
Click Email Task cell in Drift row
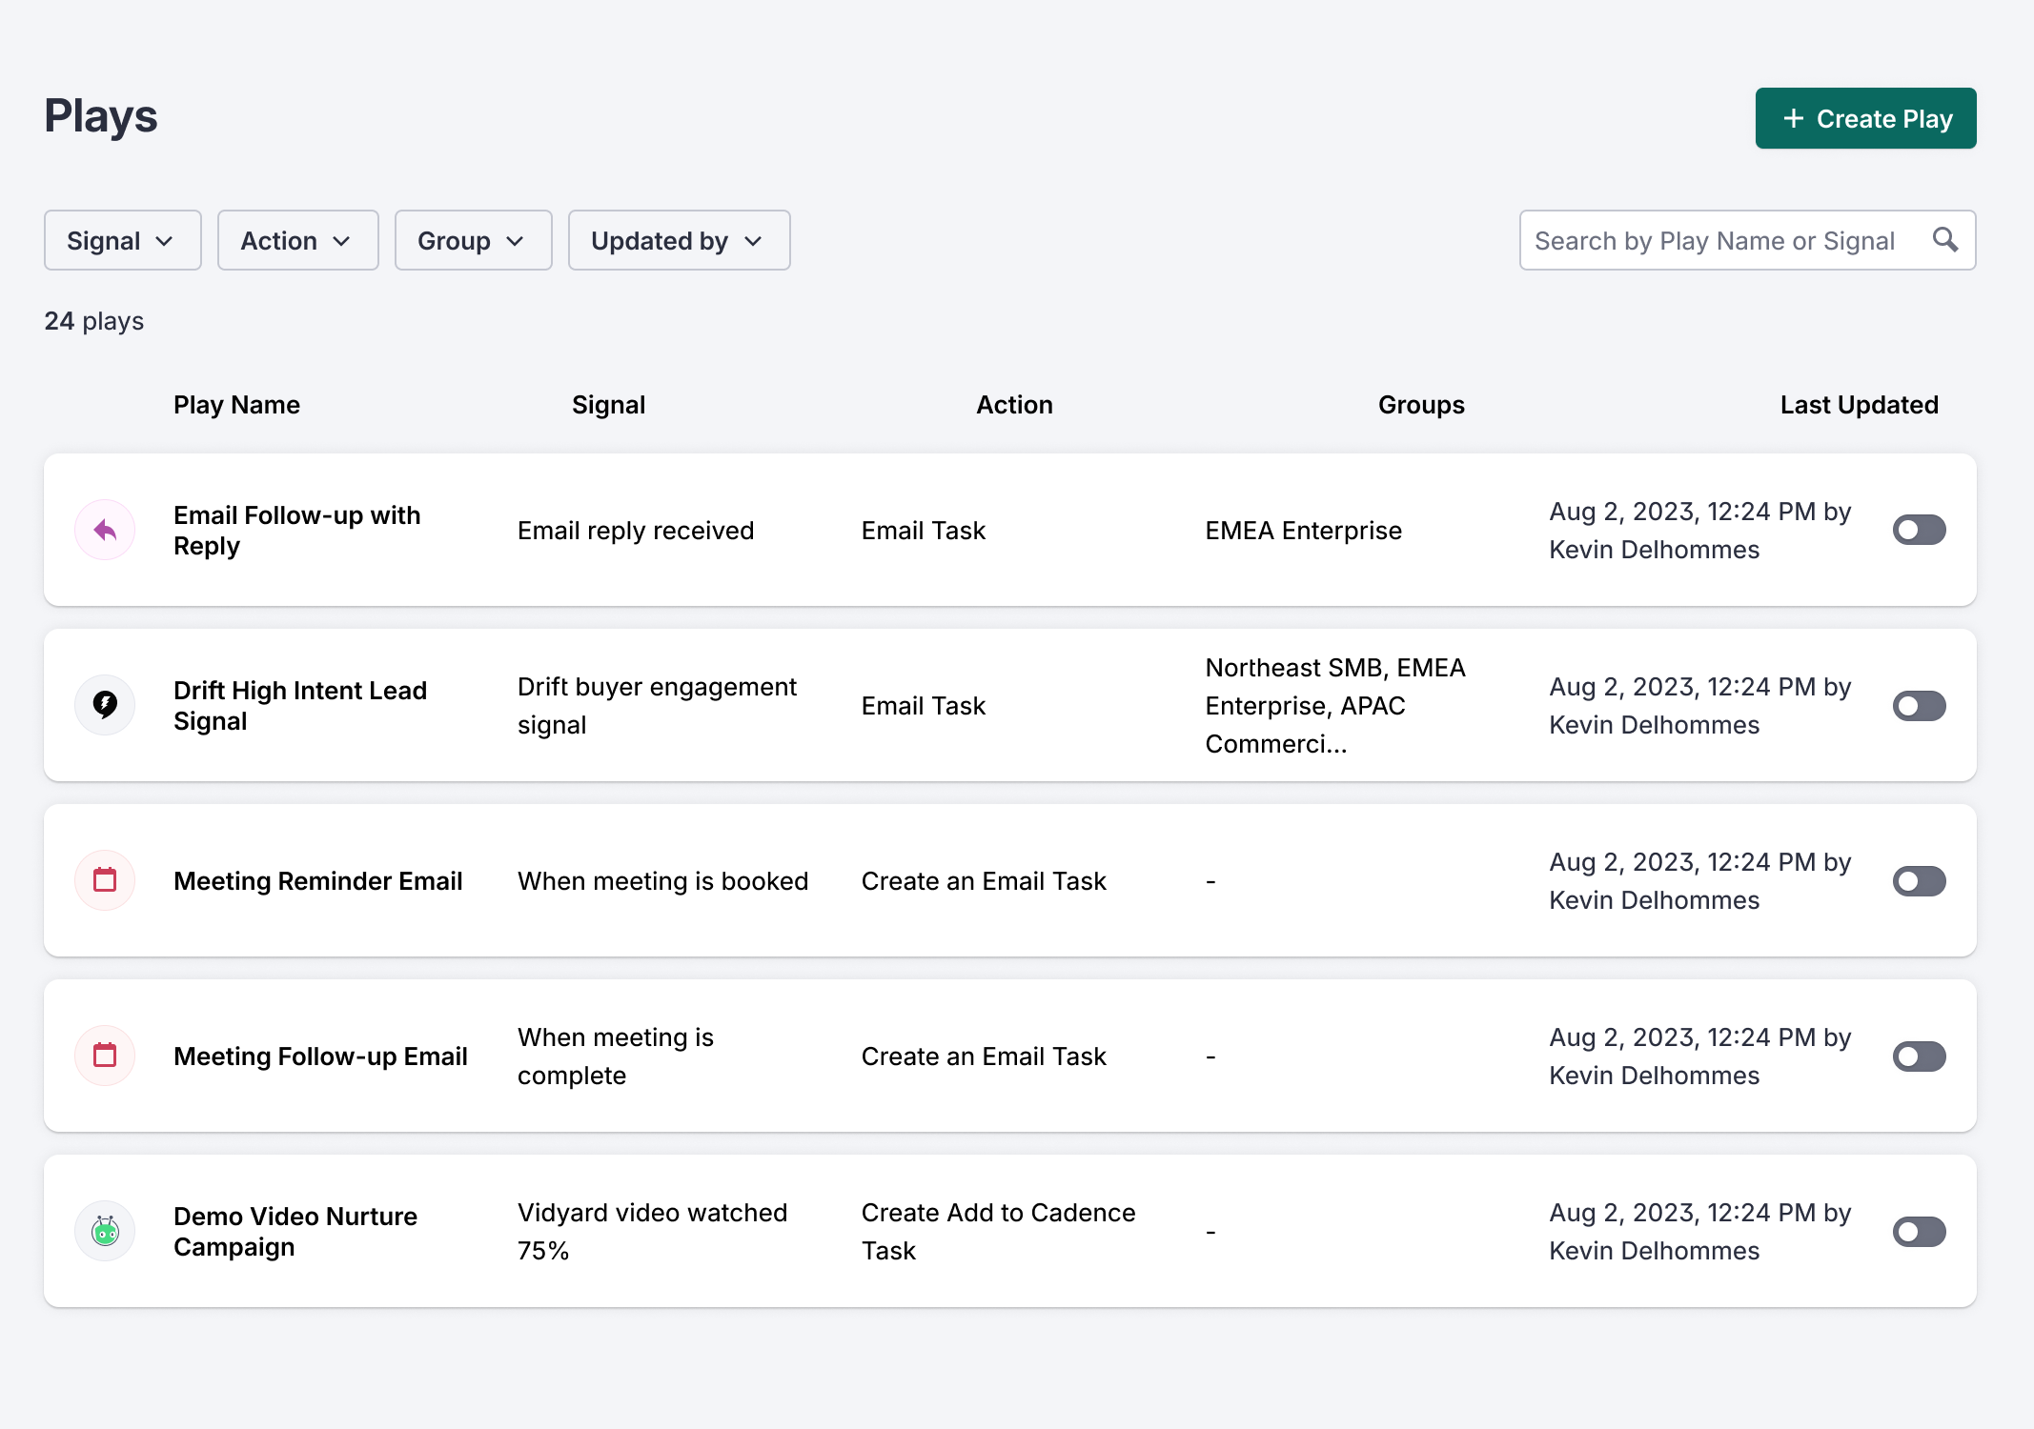click(x=923, y=706)
